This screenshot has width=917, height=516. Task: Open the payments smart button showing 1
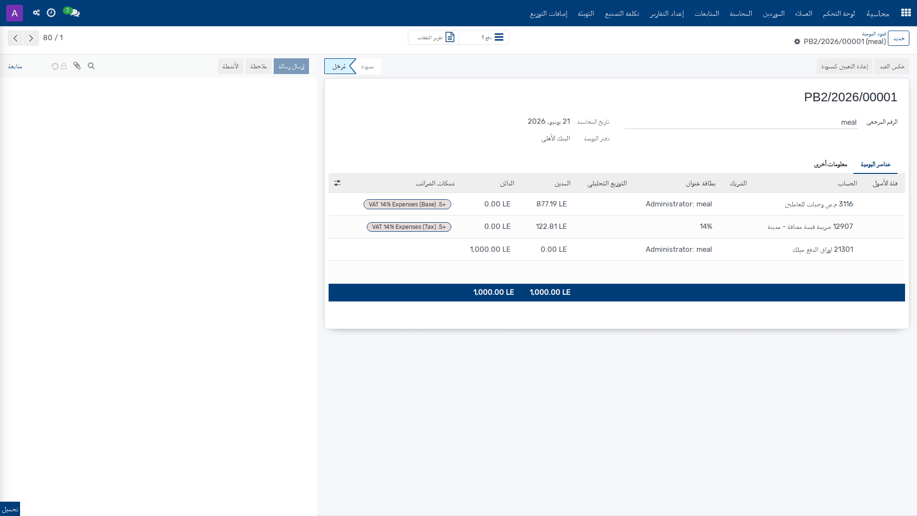484,37
